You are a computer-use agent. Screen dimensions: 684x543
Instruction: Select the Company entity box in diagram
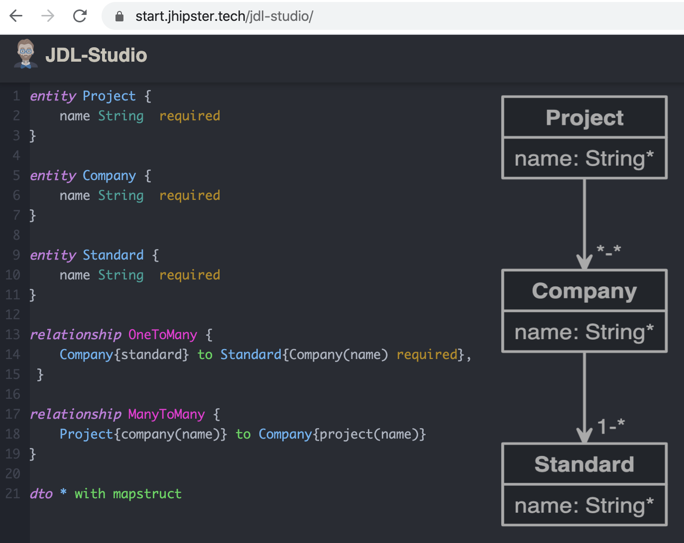point(584,311)
